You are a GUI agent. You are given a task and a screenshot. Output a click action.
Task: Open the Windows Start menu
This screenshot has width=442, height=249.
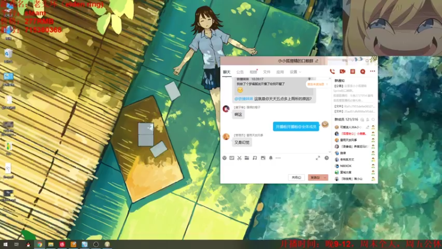6,244
